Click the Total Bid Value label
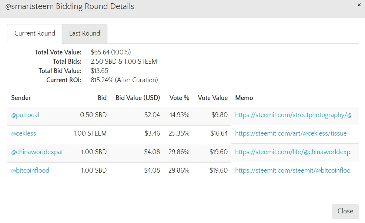Image resolution: width=365 pixels, height=223 pixels. coord(60,71)
